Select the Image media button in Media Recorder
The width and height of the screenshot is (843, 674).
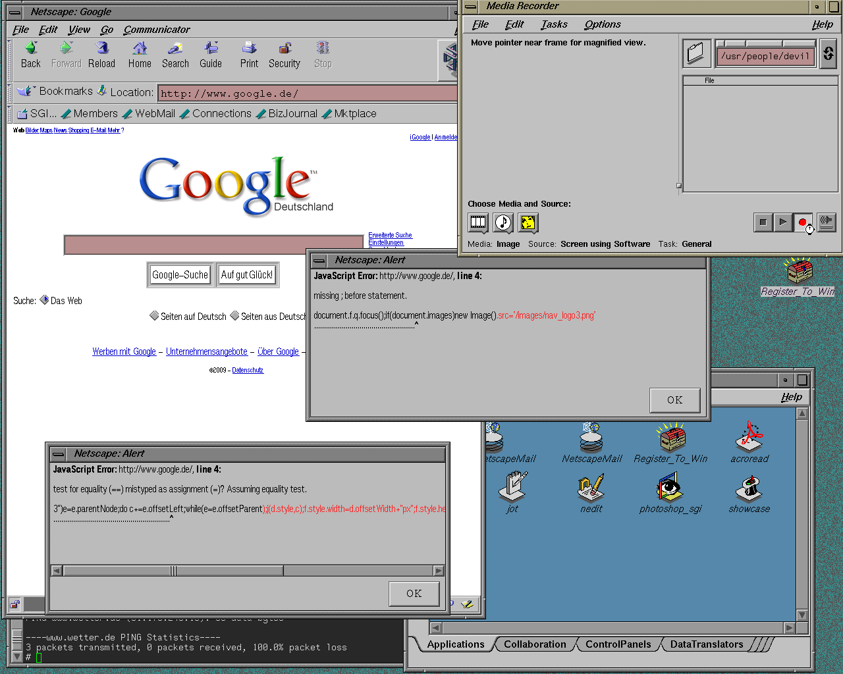point(528,223)
